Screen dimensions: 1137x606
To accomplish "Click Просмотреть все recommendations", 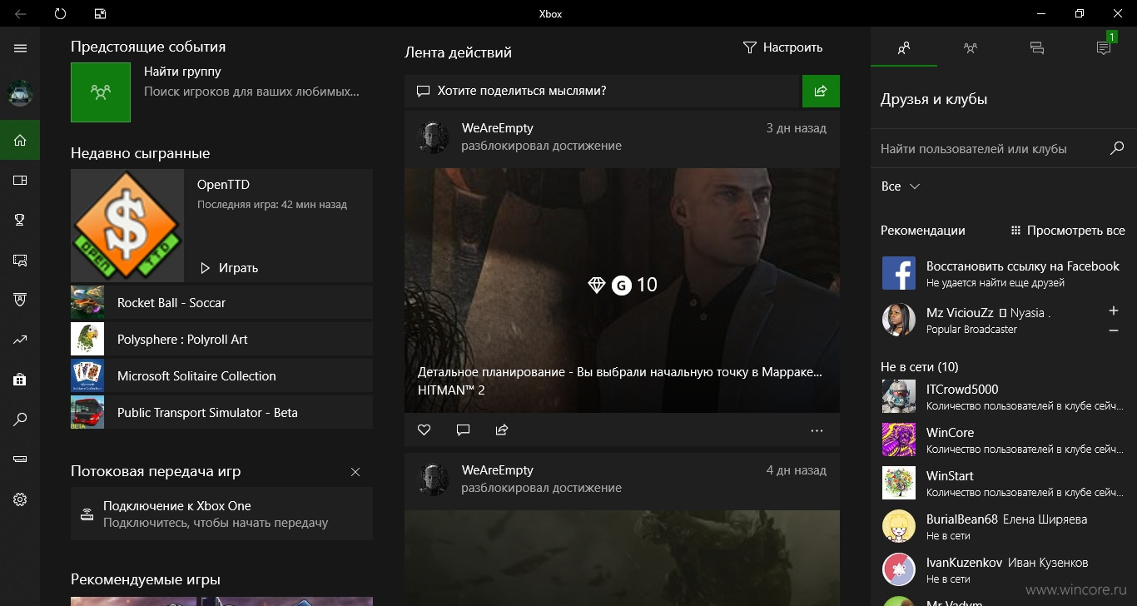I will (1067, 231).
